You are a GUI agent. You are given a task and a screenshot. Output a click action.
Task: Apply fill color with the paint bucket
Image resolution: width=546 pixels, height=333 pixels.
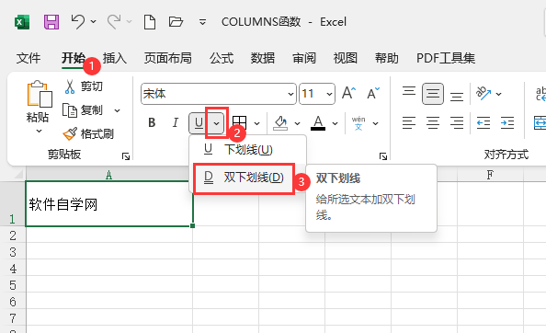coord(280,123)
